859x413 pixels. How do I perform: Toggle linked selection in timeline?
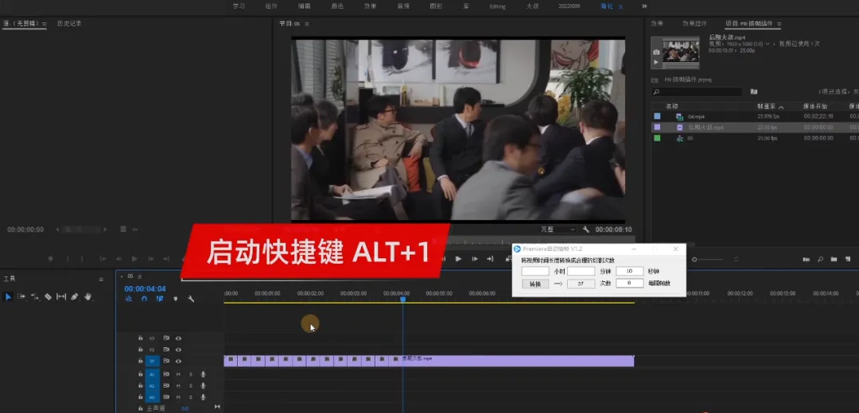point(160,299)
